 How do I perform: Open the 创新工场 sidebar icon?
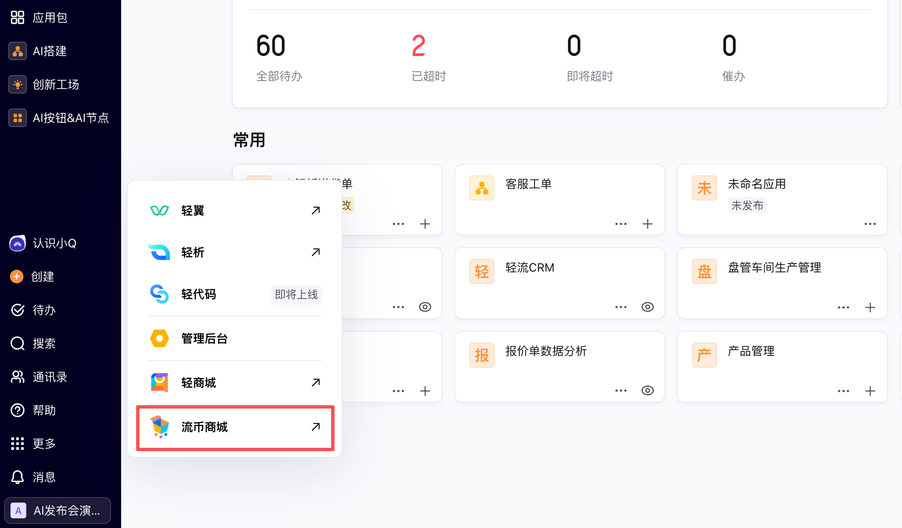point(18,84)
